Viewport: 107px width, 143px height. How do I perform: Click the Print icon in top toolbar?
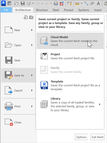point(56,4)
